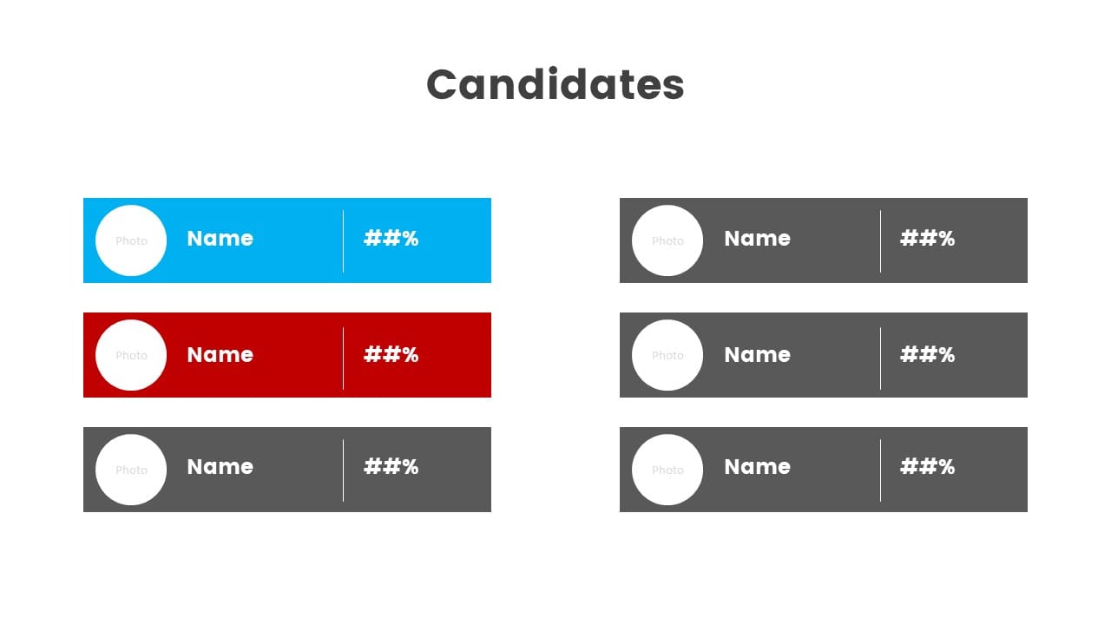Viewport: 1111px width, 625px height.
Task: Click photo placeholder in top-right gray card
Action: coord(667,240)
